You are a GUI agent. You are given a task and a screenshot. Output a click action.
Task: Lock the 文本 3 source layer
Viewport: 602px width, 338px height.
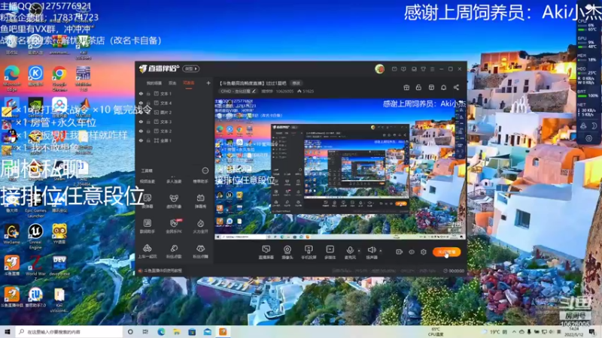click(x=148, y=122)
